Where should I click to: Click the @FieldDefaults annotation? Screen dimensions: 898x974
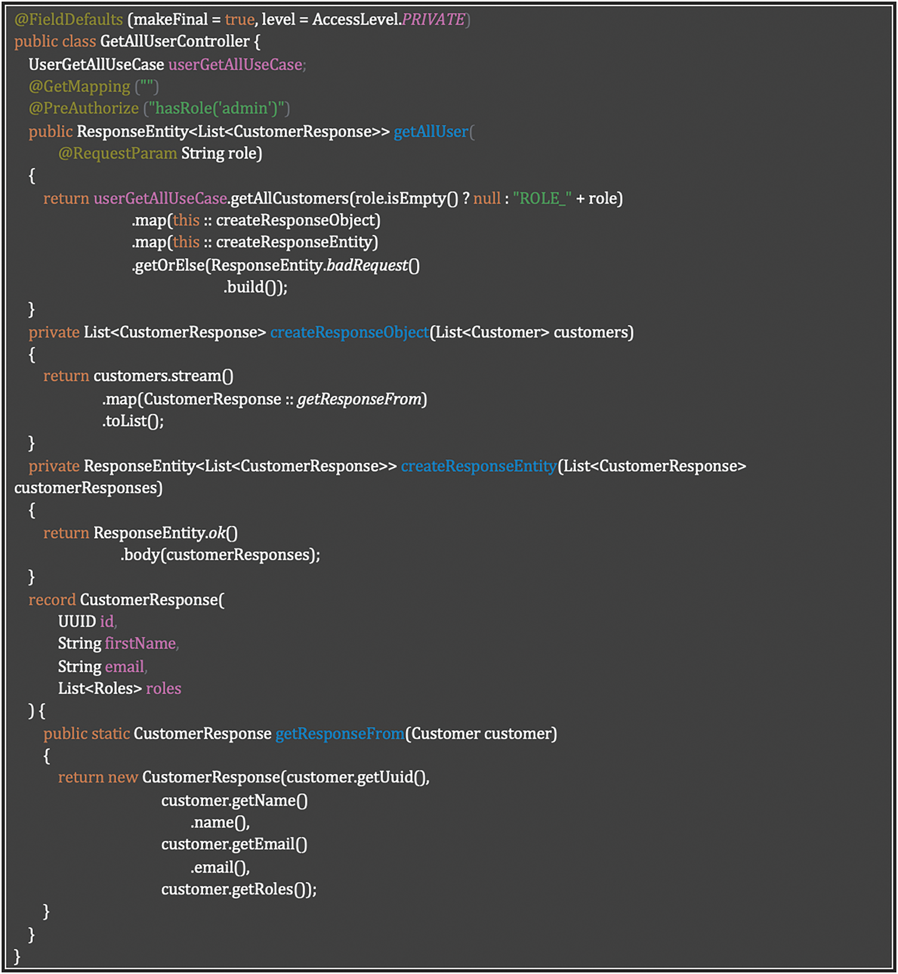[69, 20]
